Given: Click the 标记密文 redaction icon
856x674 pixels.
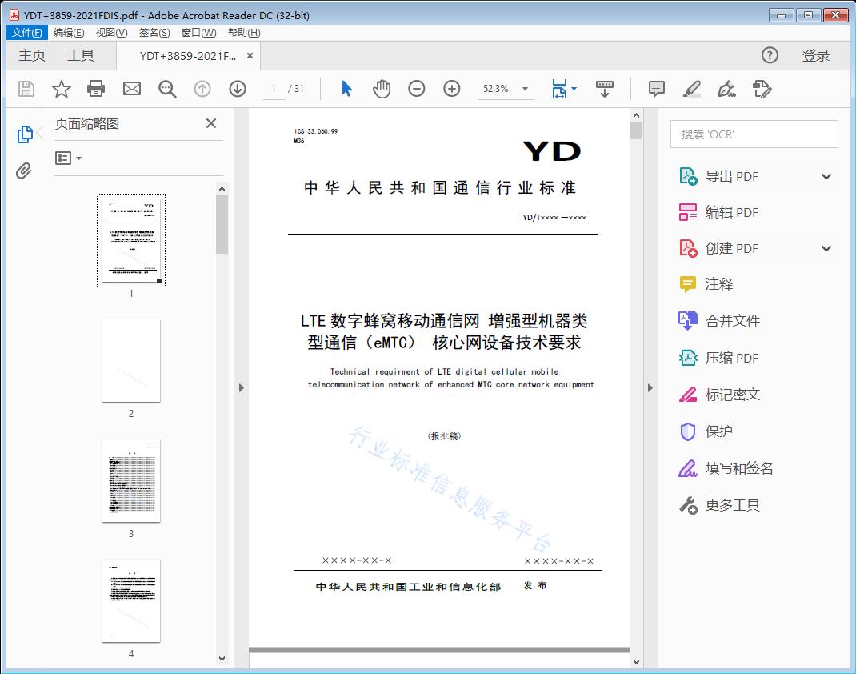Looking at the screenshot, I should (688, 394).
